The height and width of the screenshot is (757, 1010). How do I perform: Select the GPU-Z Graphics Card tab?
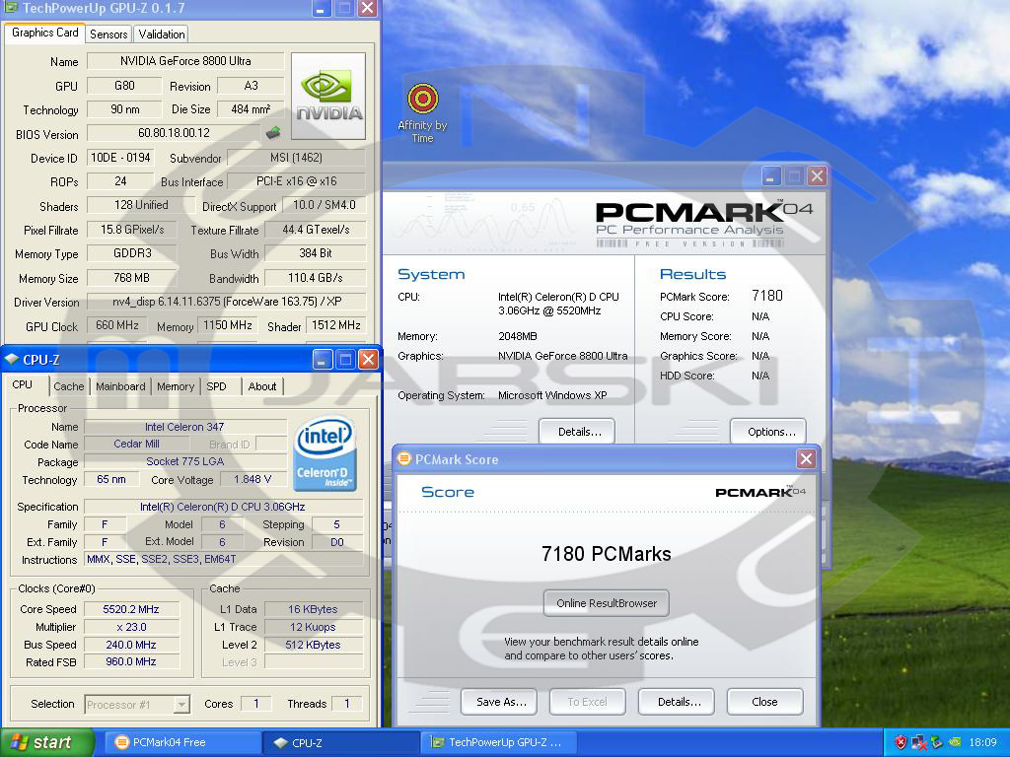[x=45, y=33]
